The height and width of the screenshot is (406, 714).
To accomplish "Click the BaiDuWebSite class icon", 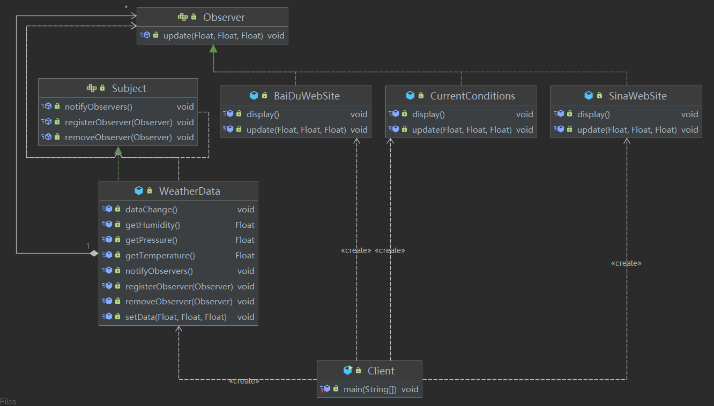I will pyautogui.click(x=254, y=96).
